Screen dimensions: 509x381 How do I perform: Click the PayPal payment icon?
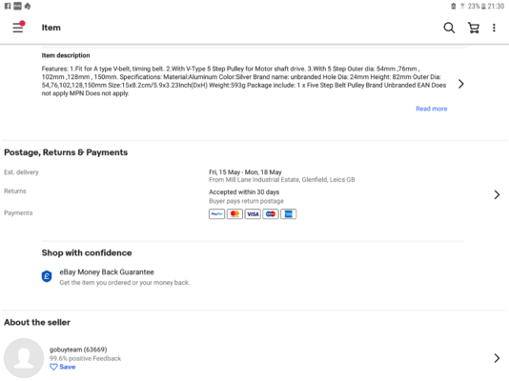216,214
